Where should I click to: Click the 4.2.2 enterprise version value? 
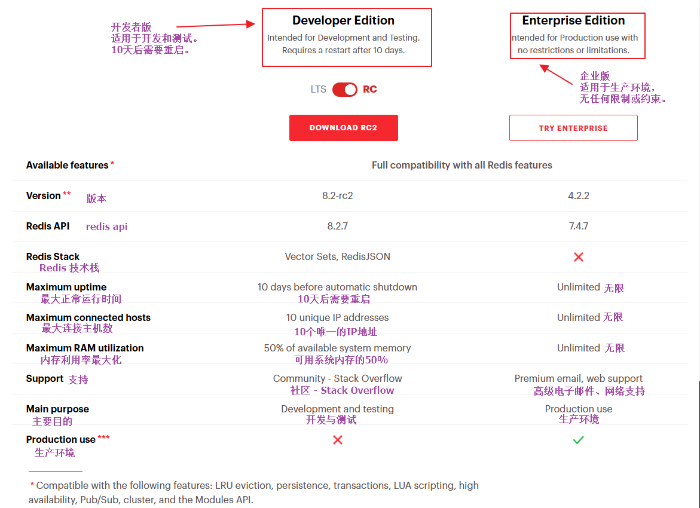[579, 195]
